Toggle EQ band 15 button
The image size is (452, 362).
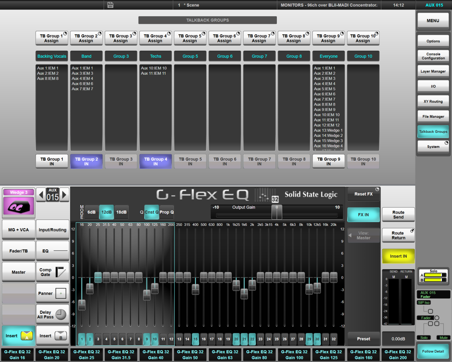pos(195,339)
